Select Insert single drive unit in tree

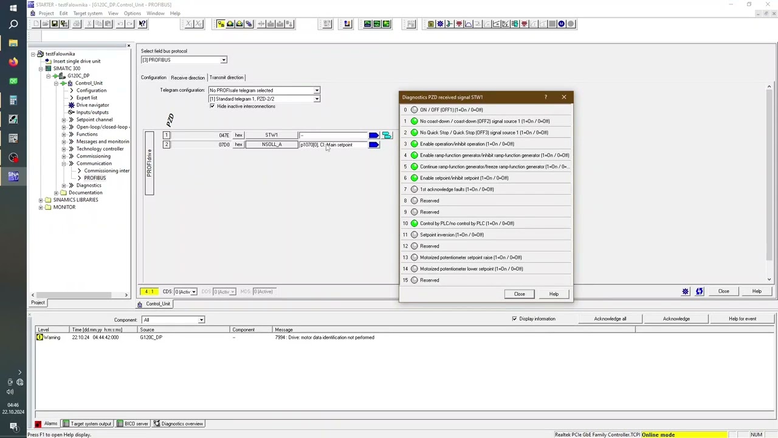pos(77,61)
